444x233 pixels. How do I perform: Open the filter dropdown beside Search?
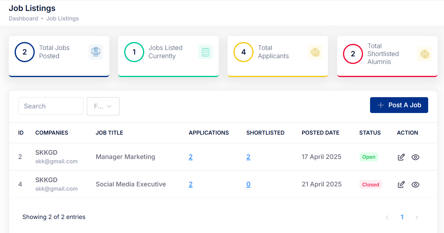tap(103, 106)
